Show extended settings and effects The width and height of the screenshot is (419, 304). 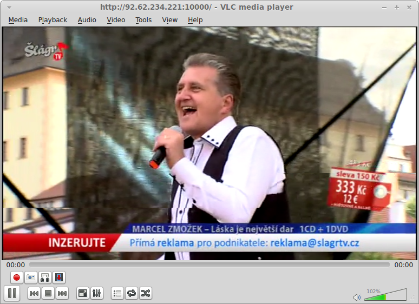97,293
